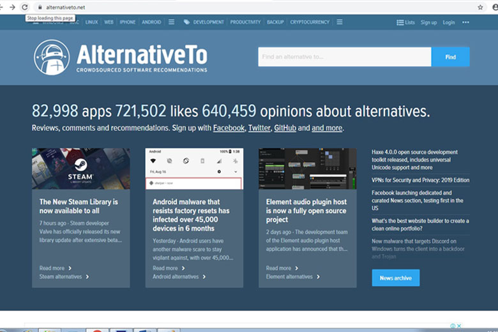Open the Facebook News section story

(x=418, y=200)
